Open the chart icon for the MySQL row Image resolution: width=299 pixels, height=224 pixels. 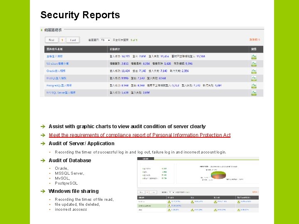[254, 78]
